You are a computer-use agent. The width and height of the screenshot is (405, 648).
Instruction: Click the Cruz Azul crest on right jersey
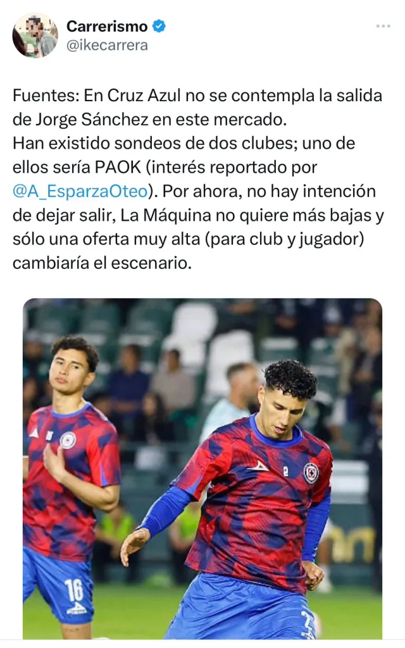311,473
